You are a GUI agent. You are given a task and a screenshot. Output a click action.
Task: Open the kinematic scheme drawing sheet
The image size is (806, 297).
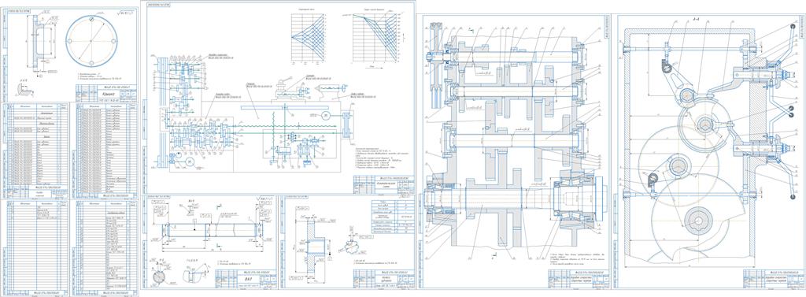279,97
